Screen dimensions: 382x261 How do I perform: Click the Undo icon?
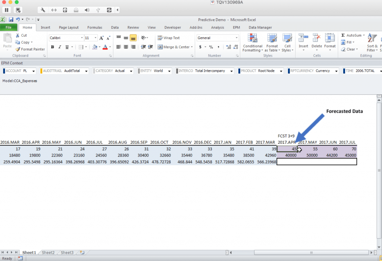point(18,19)
